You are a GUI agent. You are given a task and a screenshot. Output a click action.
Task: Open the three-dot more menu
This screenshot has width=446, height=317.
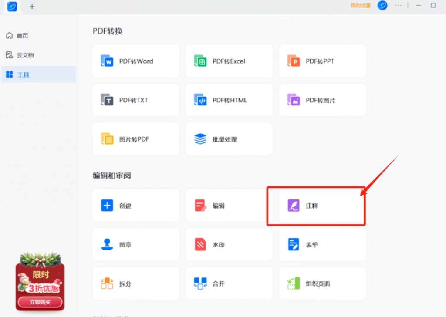pyautogui.click(x=398, y=5)
